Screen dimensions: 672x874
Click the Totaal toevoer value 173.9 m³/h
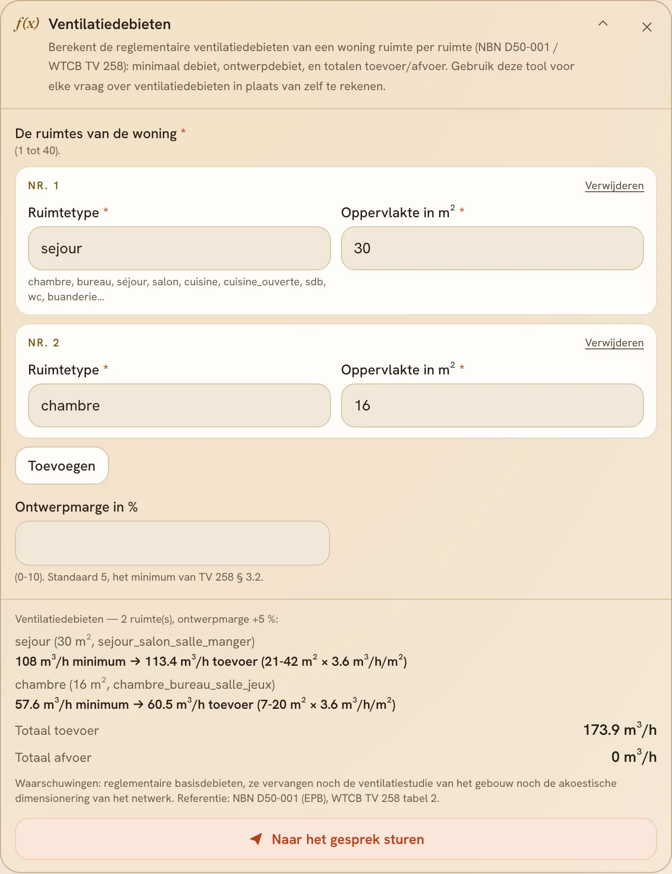[x=620, y=729]
